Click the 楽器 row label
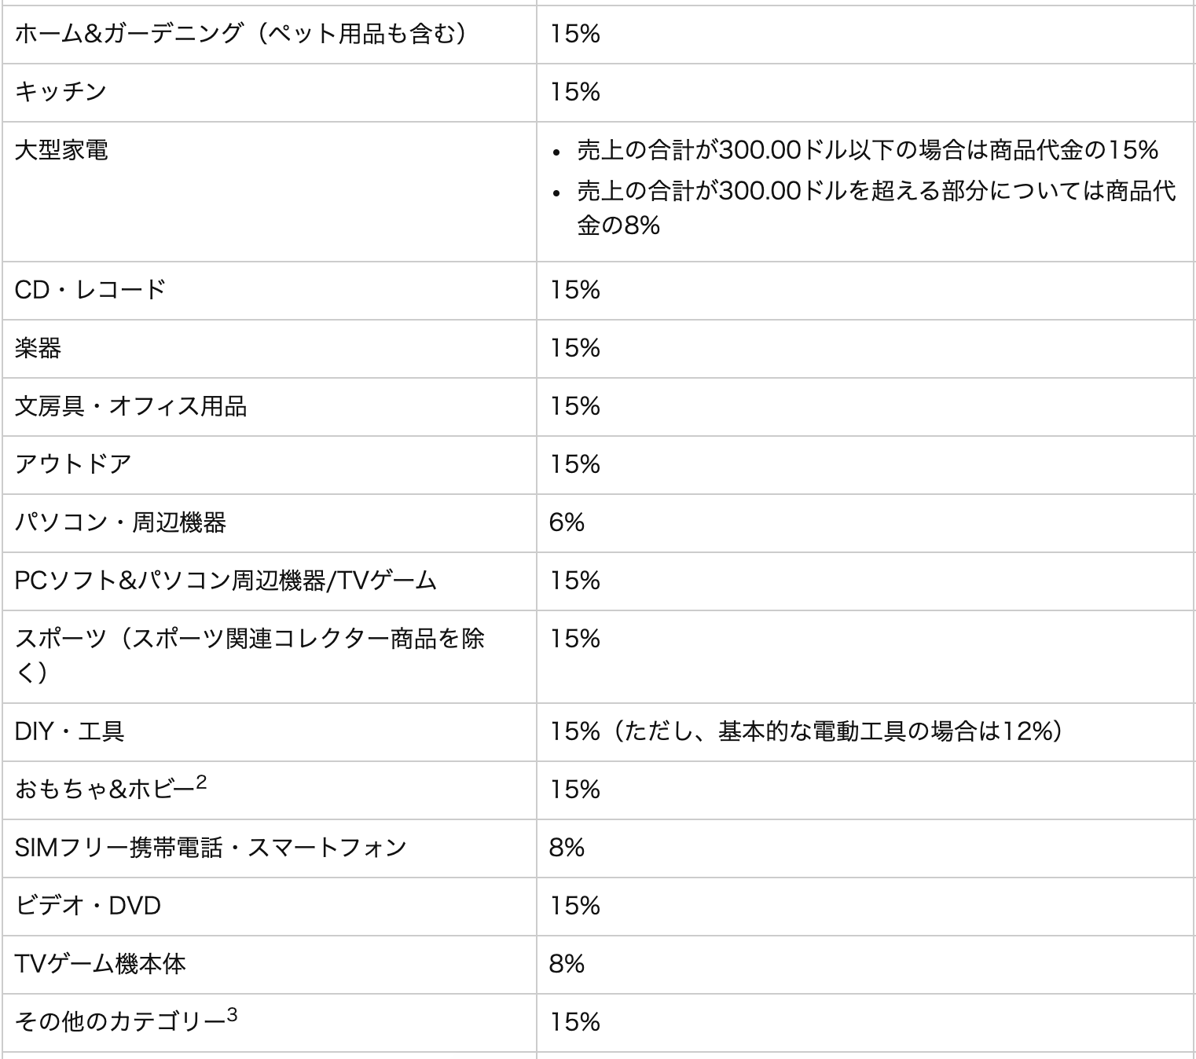The height and width of the screenshot is (1059, 1196). click(38, 348)
